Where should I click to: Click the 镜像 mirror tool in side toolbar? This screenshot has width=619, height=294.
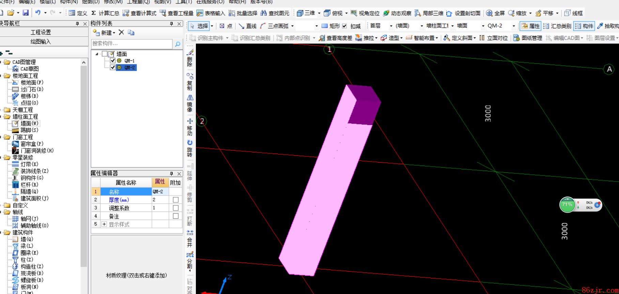[x=190, y=103]
